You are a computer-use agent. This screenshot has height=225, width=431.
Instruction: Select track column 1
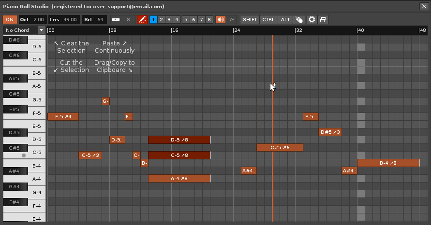[153, 19]
